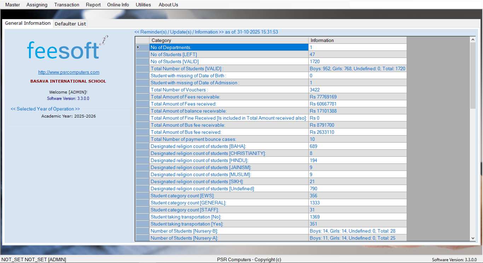This screenshot has height=263, width=483.
Task: Open the About Us menu
Action: [x=168, y=5]
